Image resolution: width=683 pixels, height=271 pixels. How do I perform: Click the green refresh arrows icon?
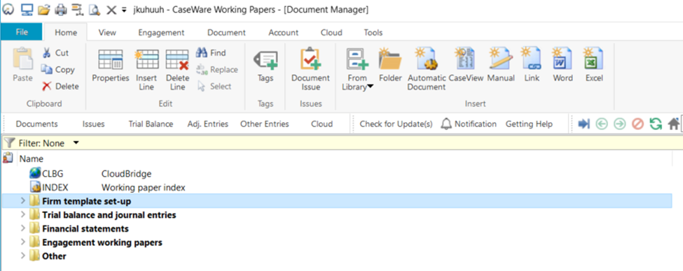coord(655,124)
